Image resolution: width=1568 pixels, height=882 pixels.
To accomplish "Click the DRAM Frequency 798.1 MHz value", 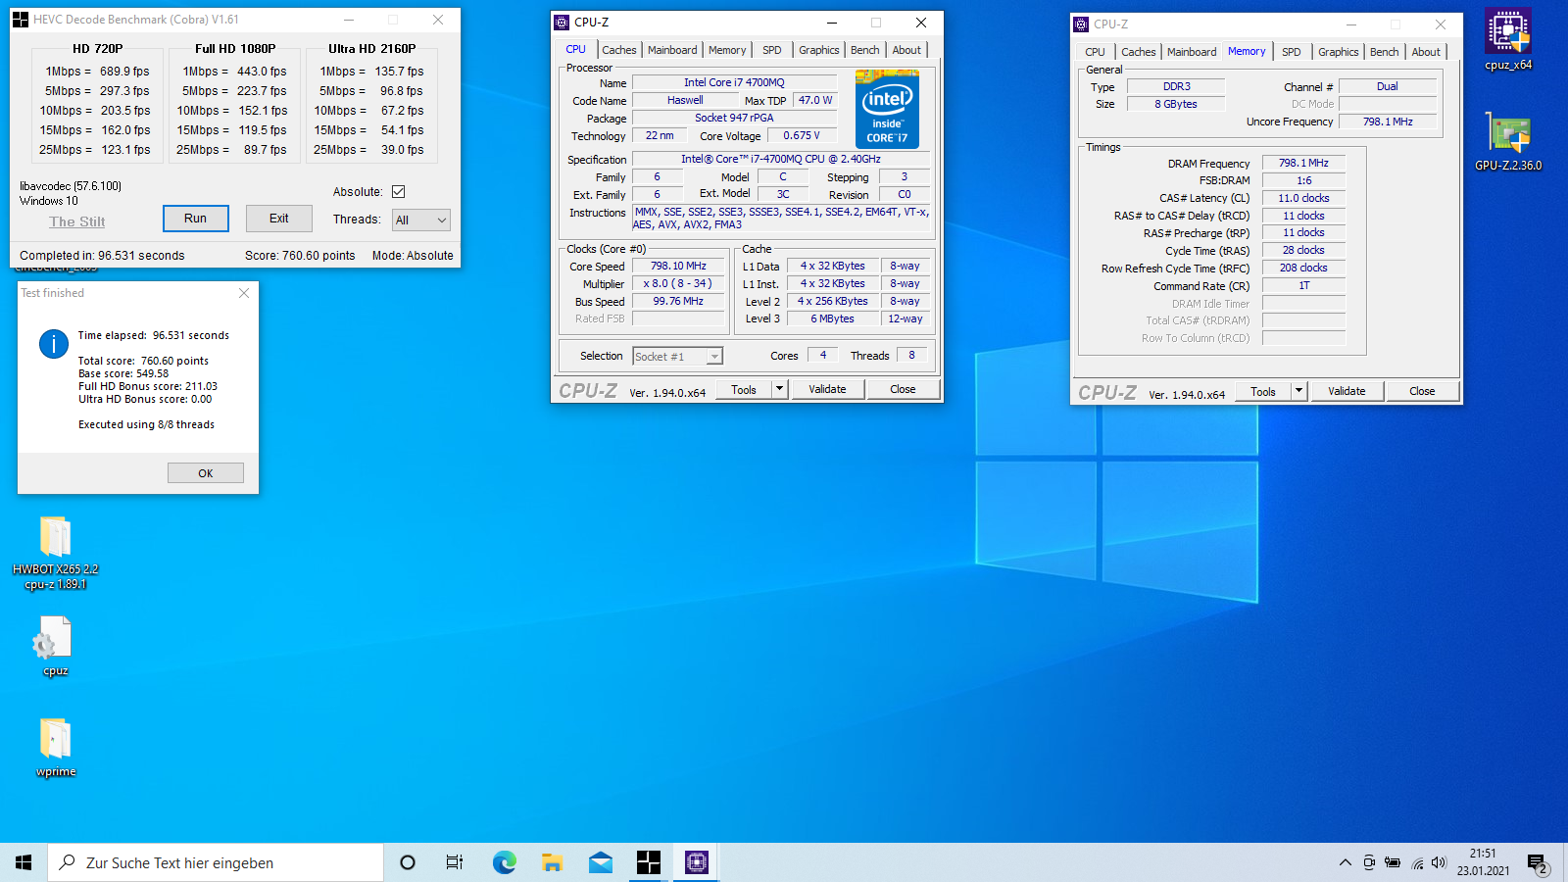I will tap(1303, 164).
